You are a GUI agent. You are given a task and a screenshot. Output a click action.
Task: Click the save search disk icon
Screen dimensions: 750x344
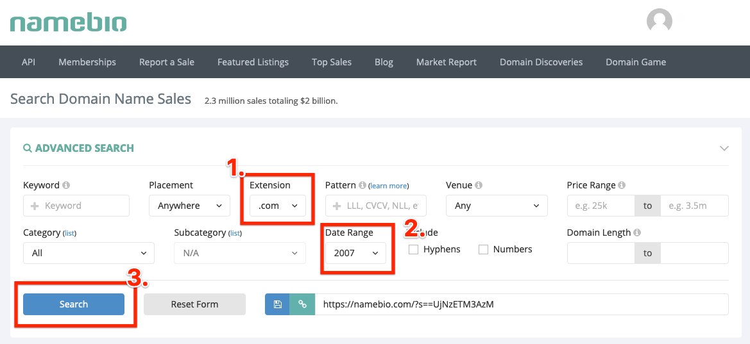click(277, 304)
